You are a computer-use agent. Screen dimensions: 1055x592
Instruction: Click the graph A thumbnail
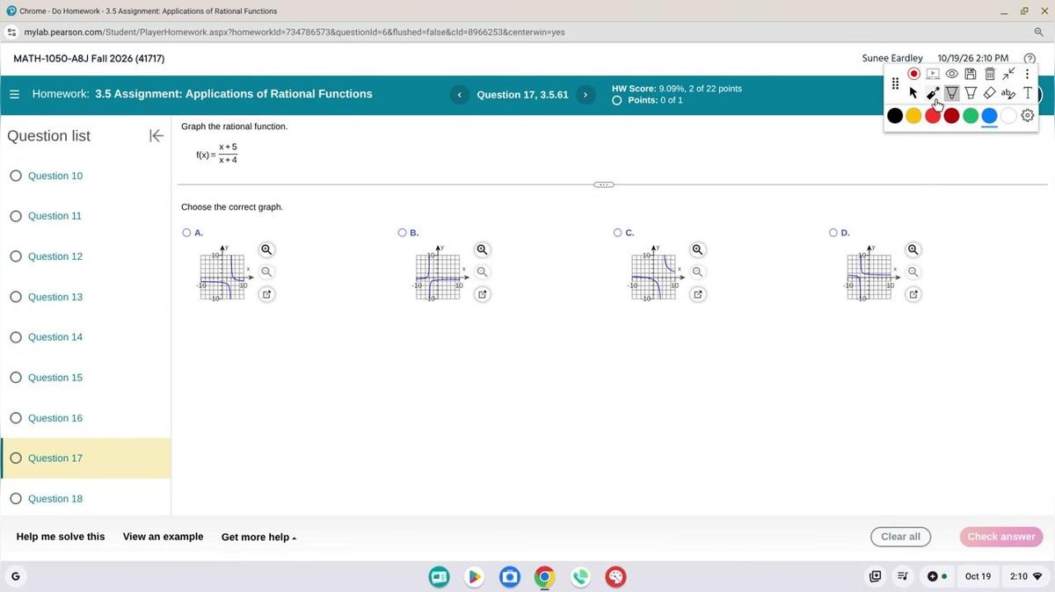(x=223, y=274)
